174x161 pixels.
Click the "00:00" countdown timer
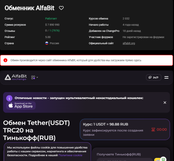tap(162, 129)
